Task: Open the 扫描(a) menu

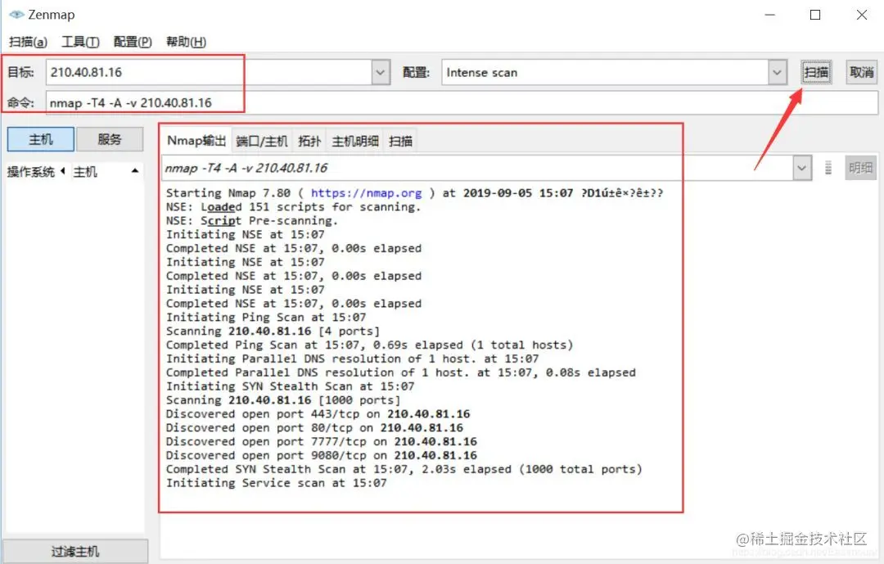Action: coord(28,42)
